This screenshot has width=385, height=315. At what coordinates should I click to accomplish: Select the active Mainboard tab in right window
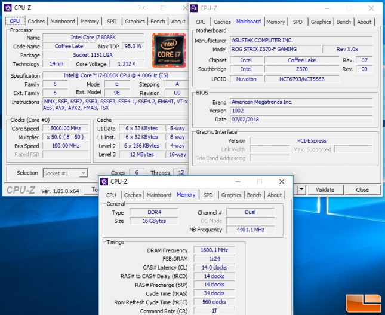[248, 22]
